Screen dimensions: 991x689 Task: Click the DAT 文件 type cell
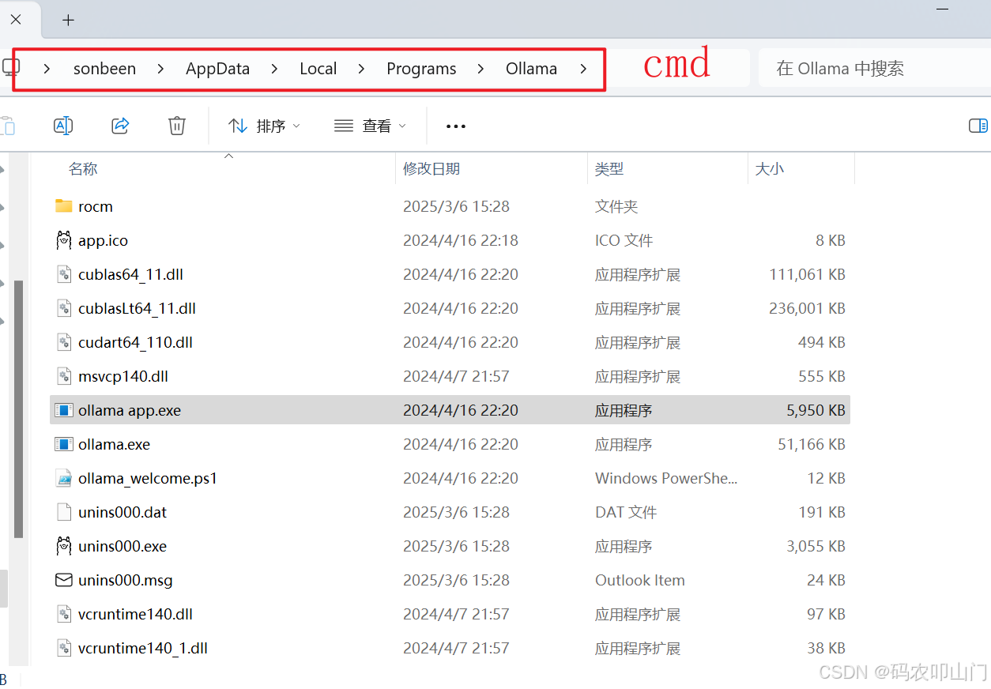click(626, 512)
